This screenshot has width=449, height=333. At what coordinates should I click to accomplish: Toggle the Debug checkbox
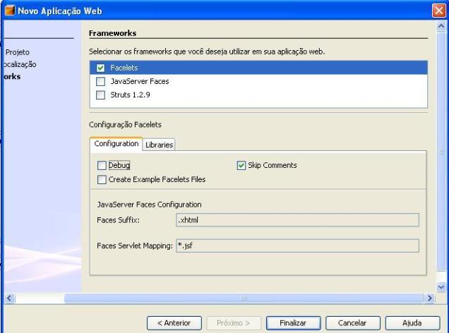(102, 166)
